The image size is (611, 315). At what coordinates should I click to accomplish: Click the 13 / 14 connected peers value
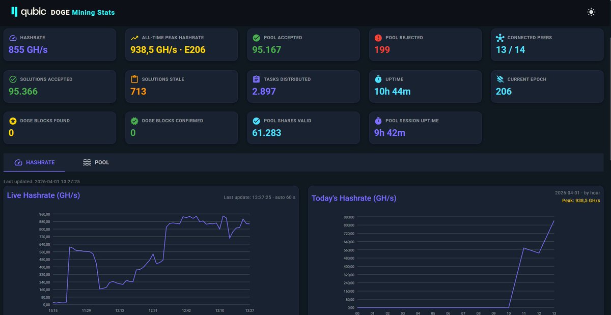point(511,50)
